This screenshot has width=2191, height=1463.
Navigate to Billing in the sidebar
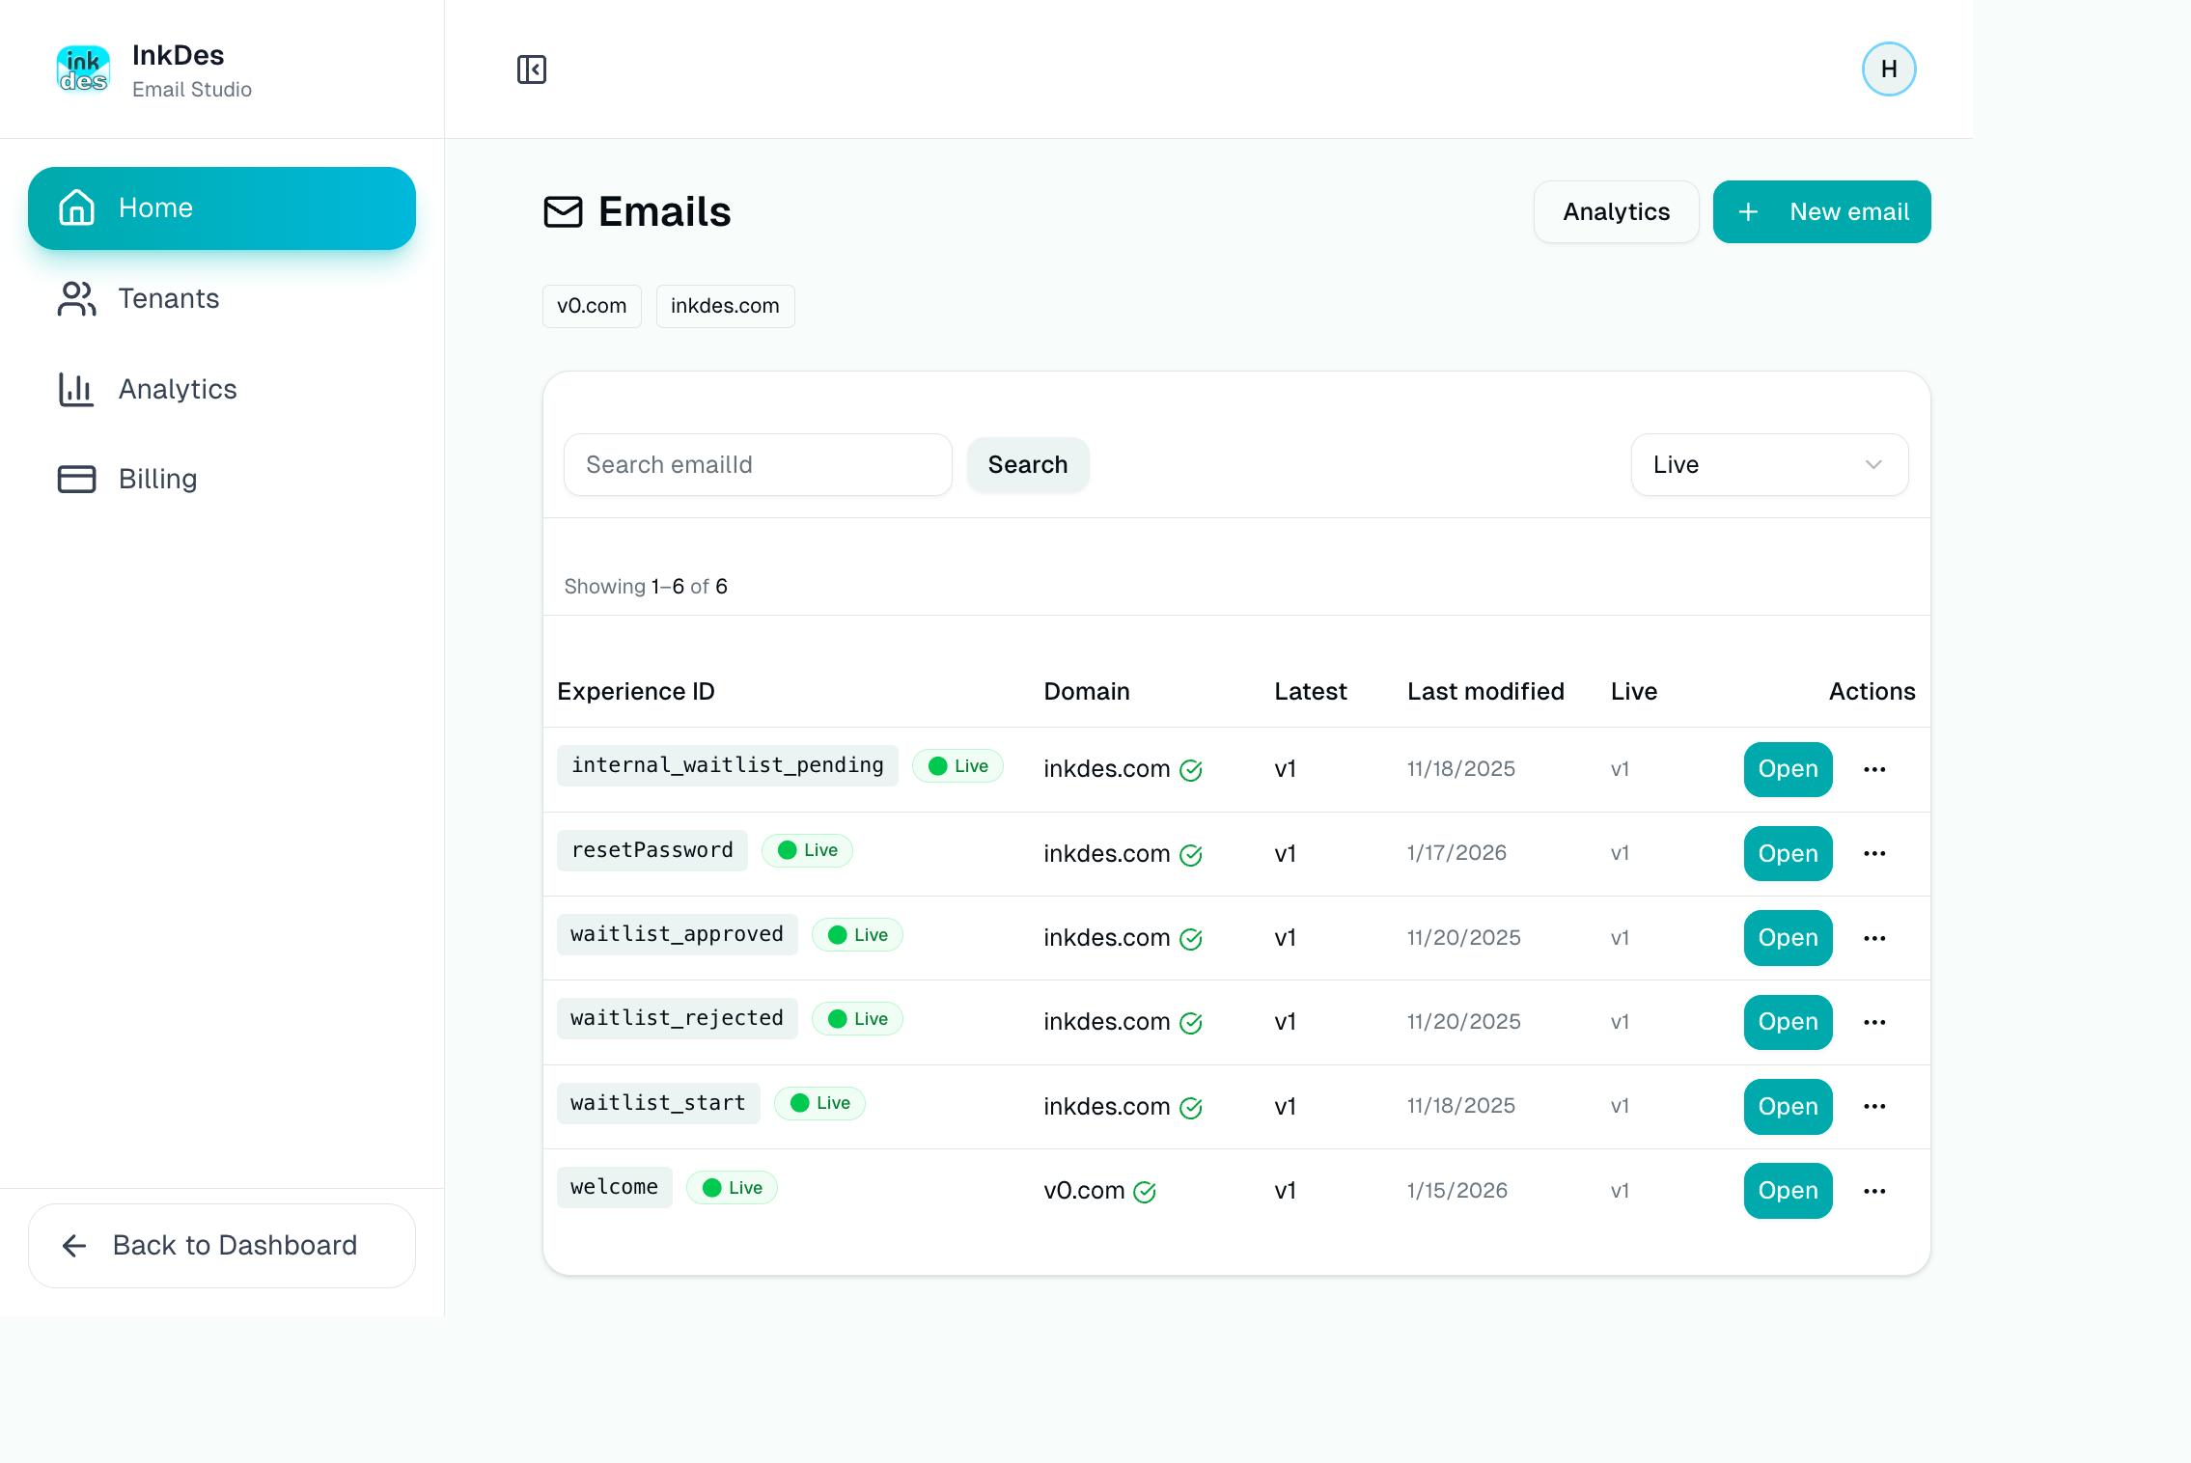(157, 478)
